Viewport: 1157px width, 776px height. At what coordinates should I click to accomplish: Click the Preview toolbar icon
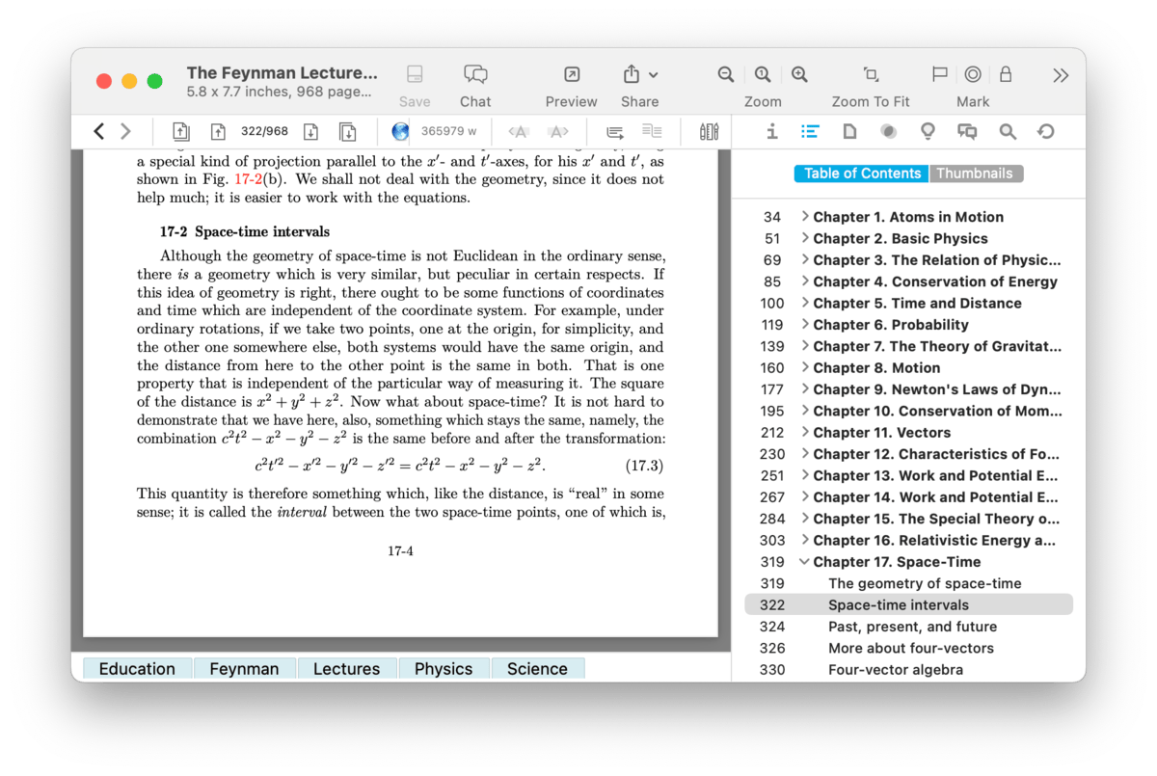[x=571, y=75]
